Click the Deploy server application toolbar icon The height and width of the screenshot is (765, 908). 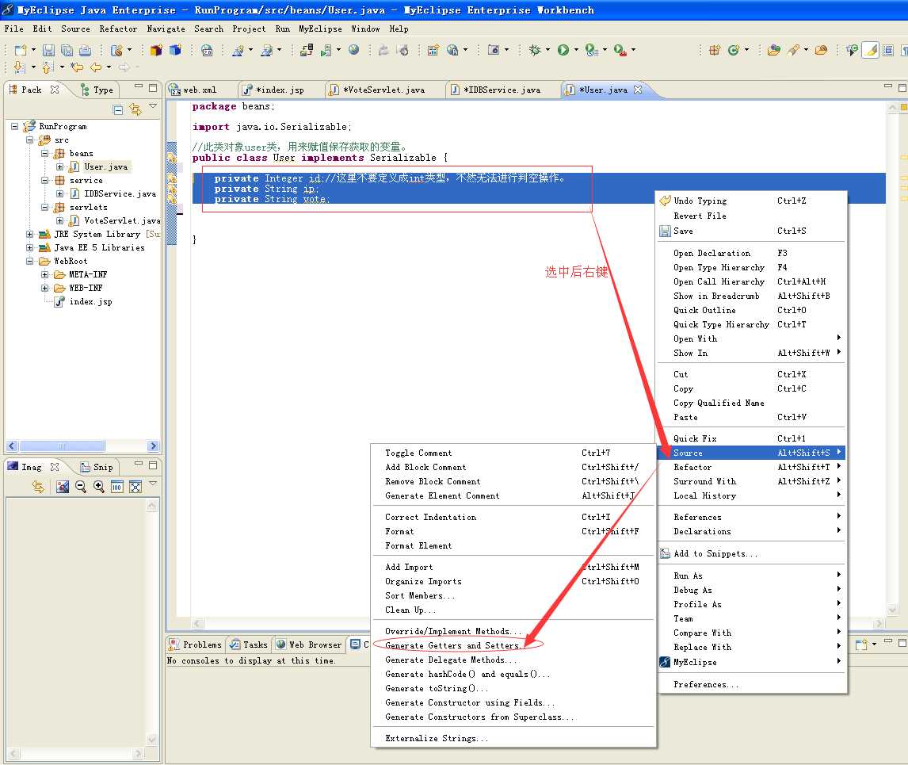point(307,51)
